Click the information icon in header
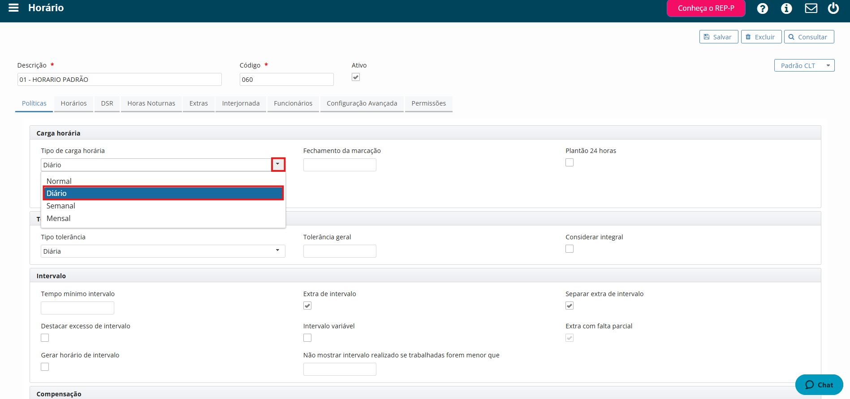Viewport: 850px width, 399px height. point(786,8)
